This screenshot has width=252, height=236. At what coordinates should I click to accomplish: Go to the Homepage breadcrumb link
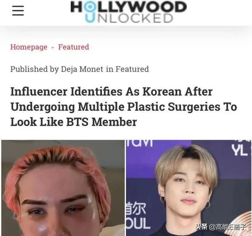click(29, 47)
